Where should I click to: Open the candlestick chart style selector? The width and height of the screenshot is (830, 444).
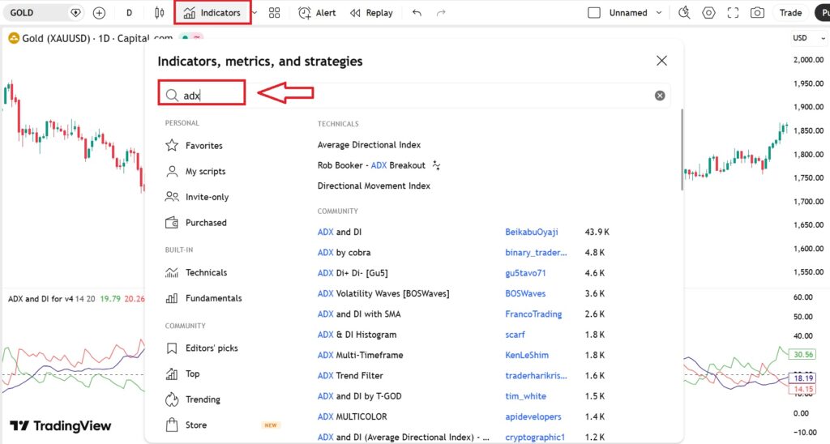tap(159, 13)
